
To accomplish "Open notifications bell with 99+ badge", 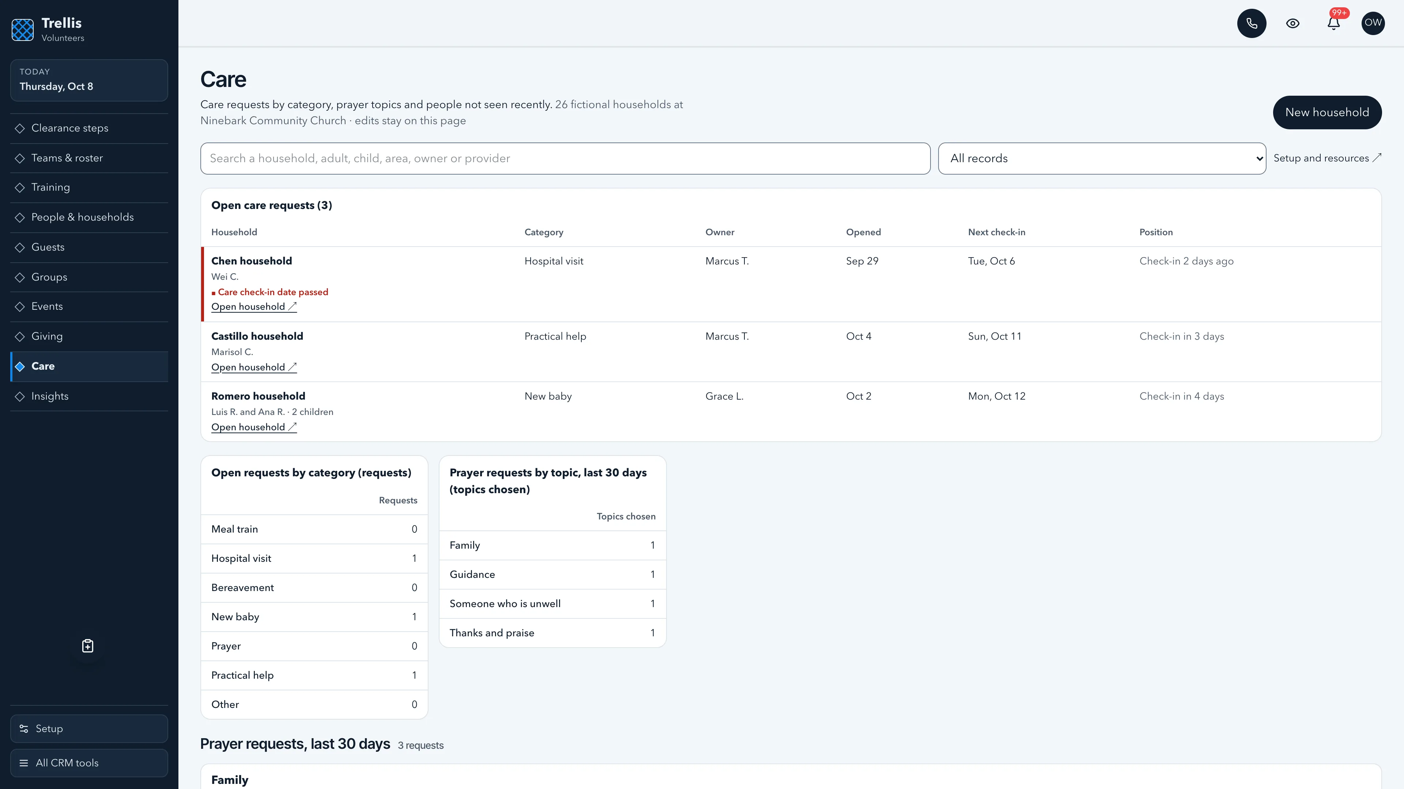I will (1334, 23).
